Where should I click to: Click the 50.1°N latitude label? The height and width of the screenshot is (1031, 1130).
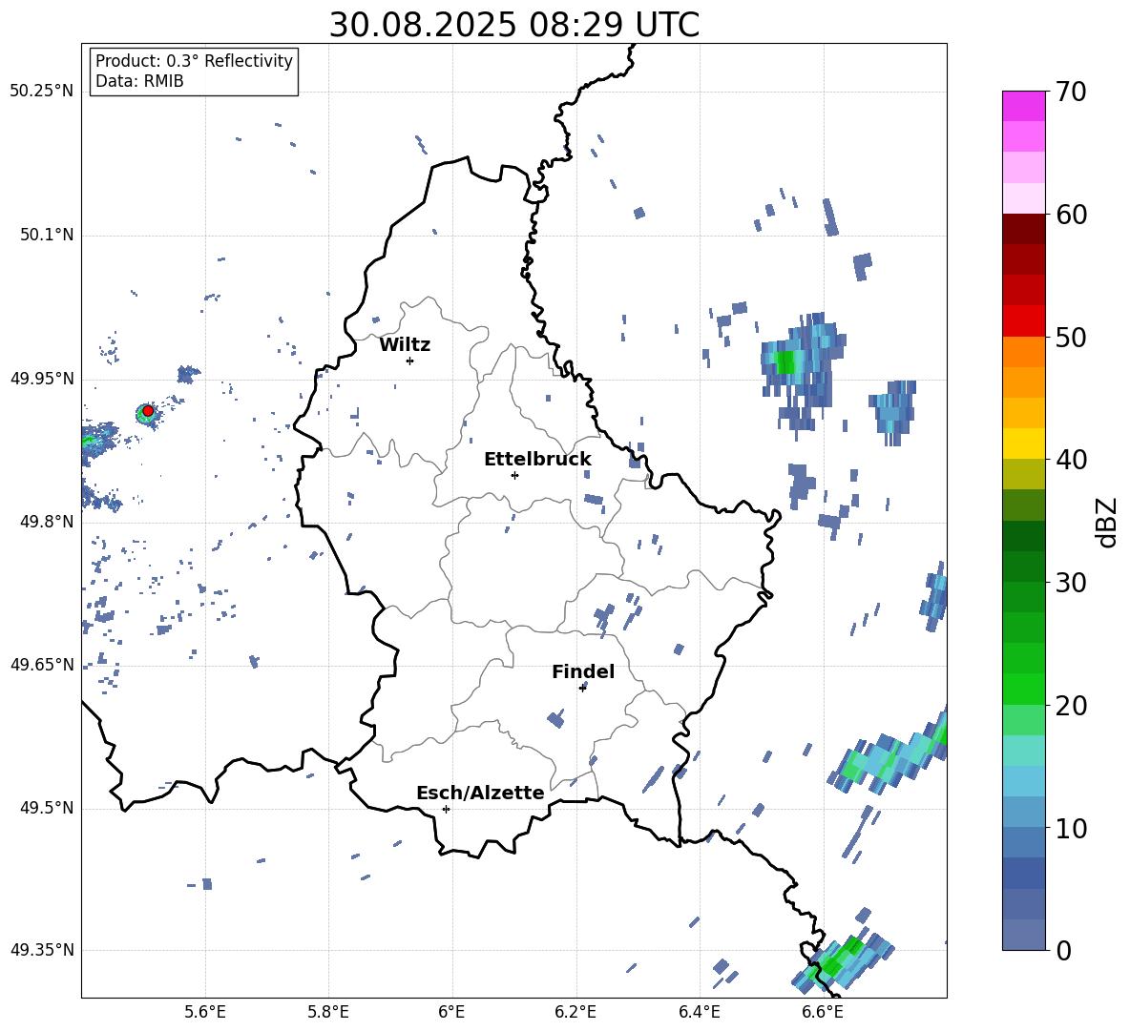[46, 235]
